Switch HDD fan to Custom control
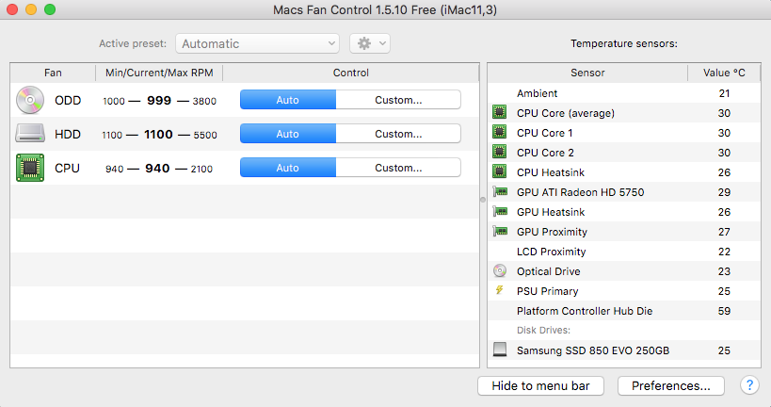 click(x=398, y=134)
